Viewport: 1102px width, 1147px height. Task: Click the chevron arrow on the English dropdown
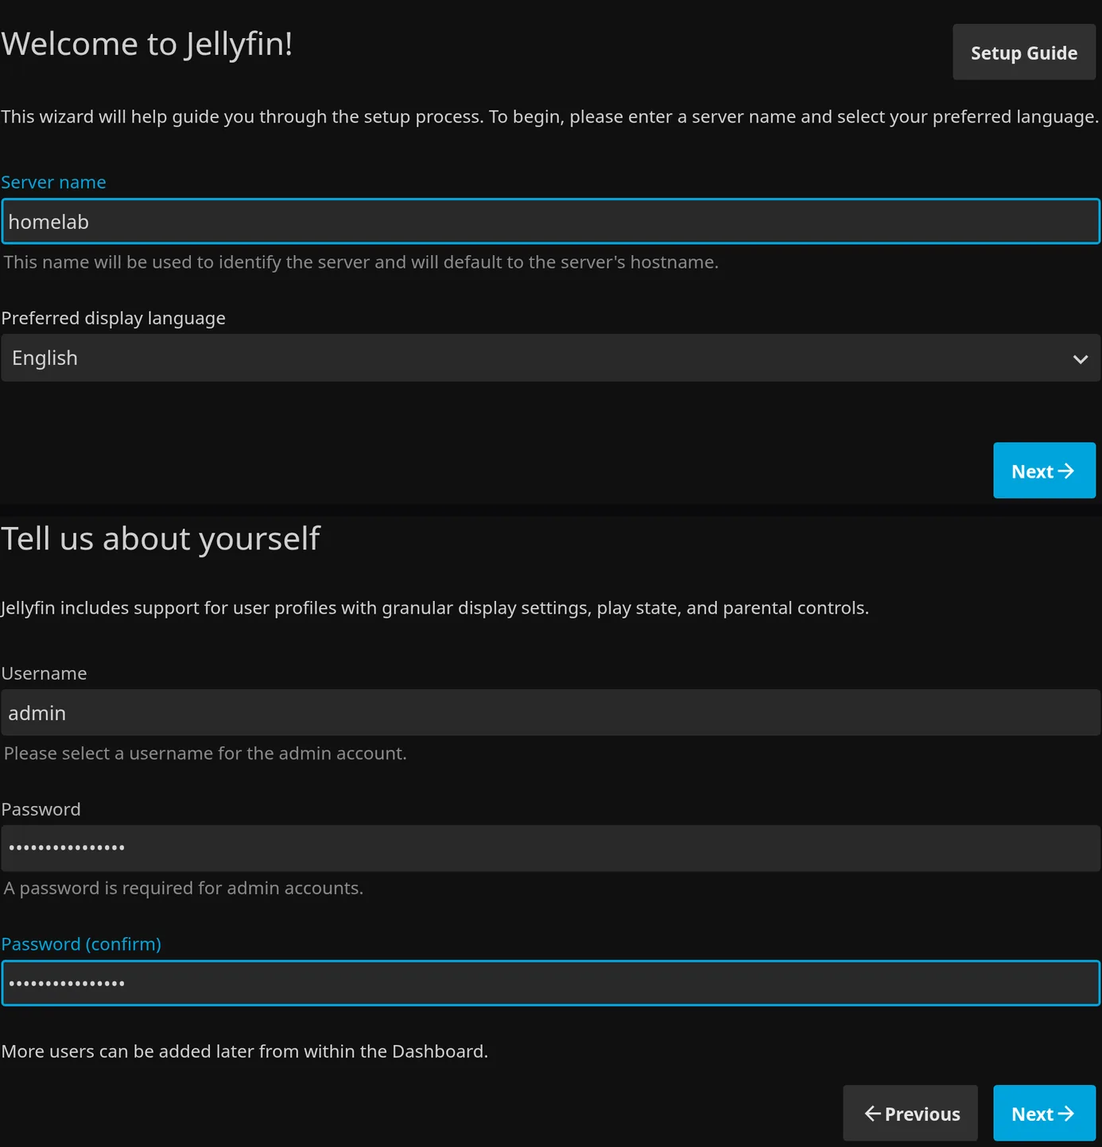(x=1080, y=359)
